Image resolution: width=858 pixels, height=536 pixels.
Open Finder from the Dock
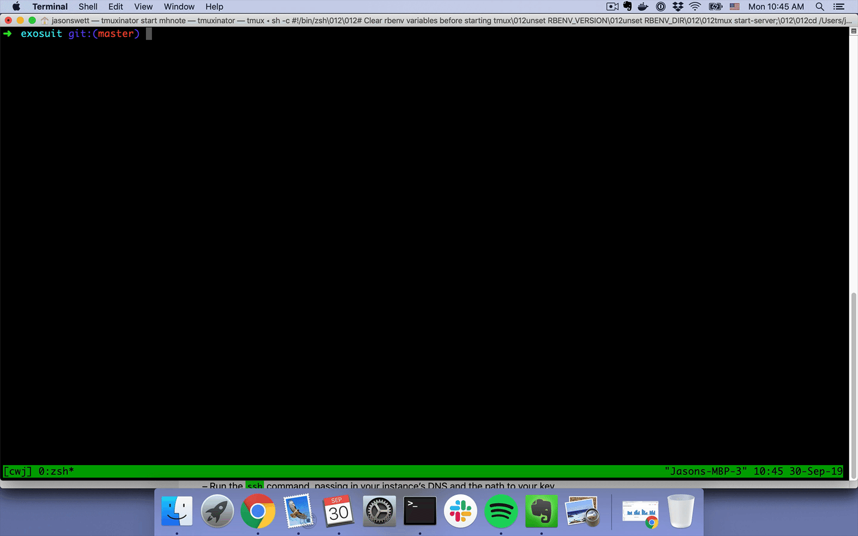[177, 511]
